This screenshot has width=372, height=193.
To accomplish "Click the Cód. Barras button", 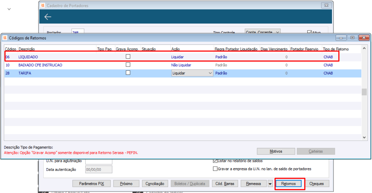I will point(225,184).
